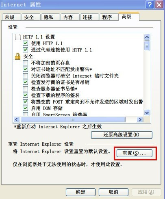Click the scroll down arrow icon
This screenshot has width=165, height=199.
pyautogui.click(x=147, y=112)
